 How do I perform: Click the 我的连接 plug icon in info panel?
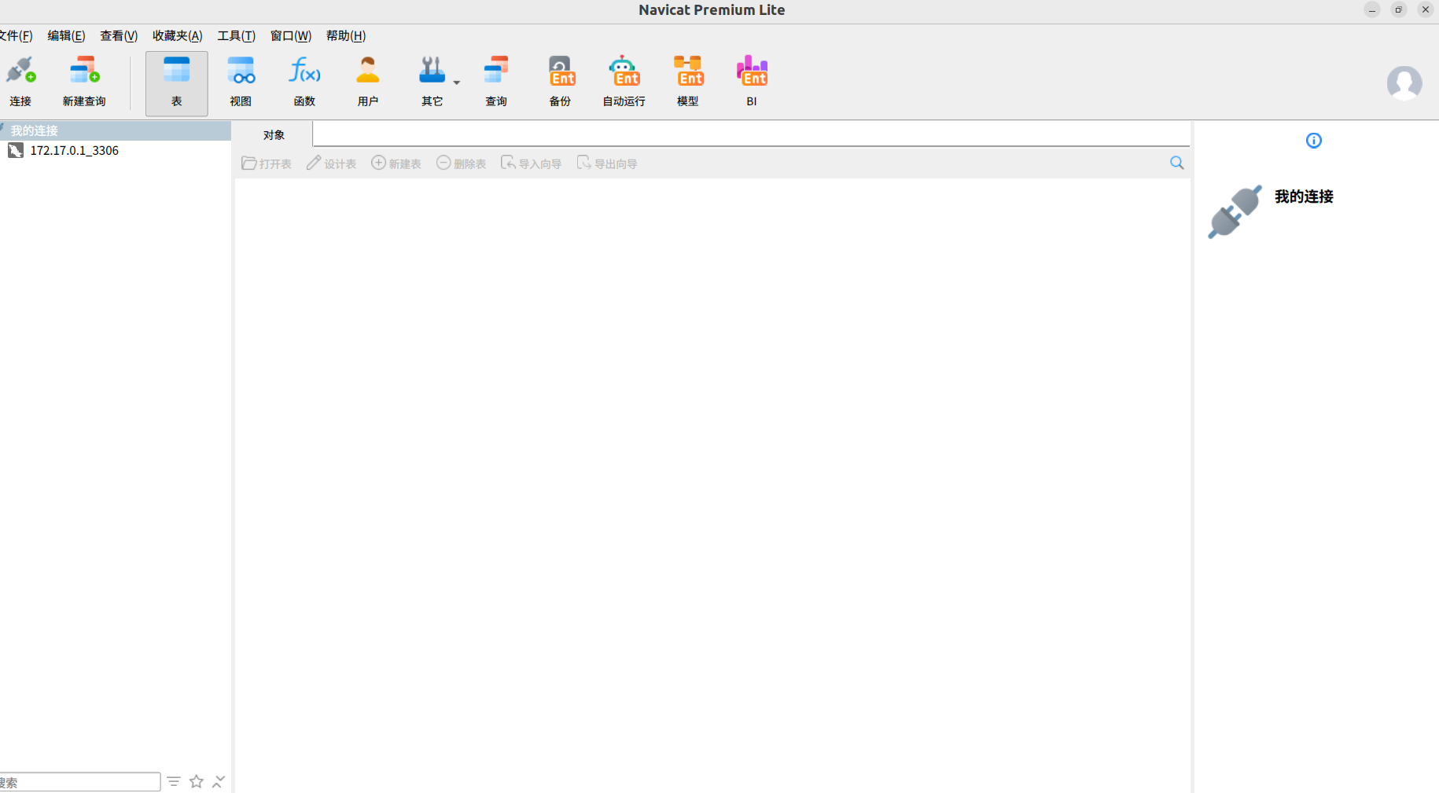click(1235, 211)
